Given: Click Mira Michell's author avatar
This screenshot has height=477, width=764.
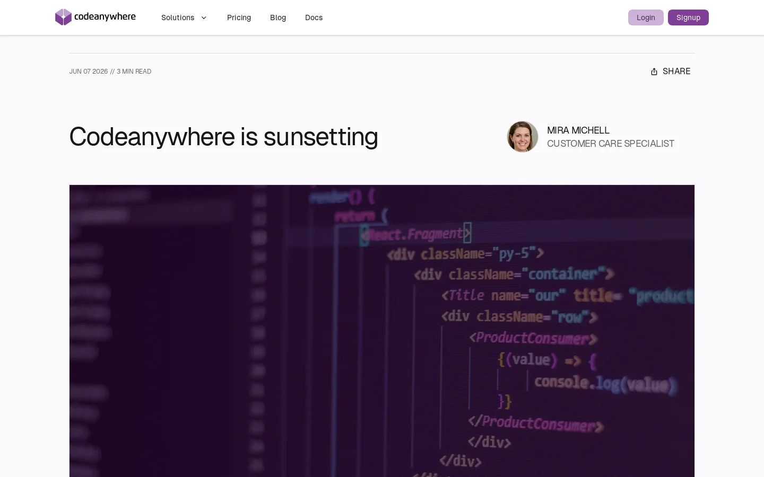Looking at the screenshot, I should point(523,137).
